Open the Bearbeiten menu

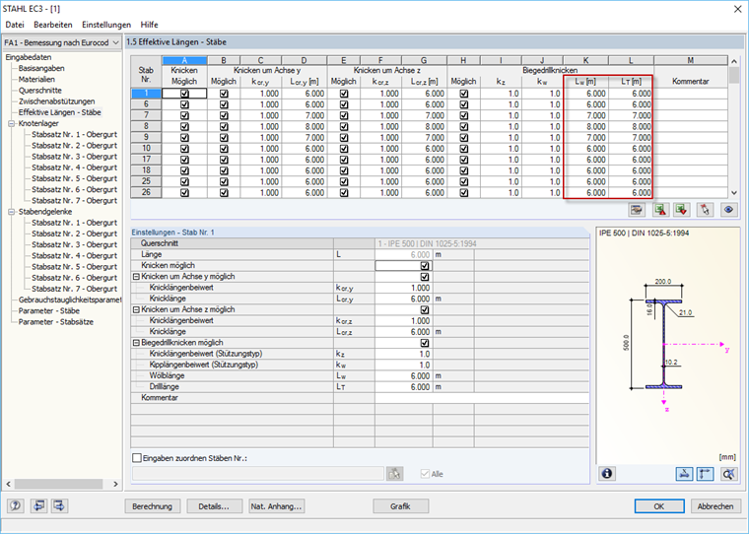point(53,25)
